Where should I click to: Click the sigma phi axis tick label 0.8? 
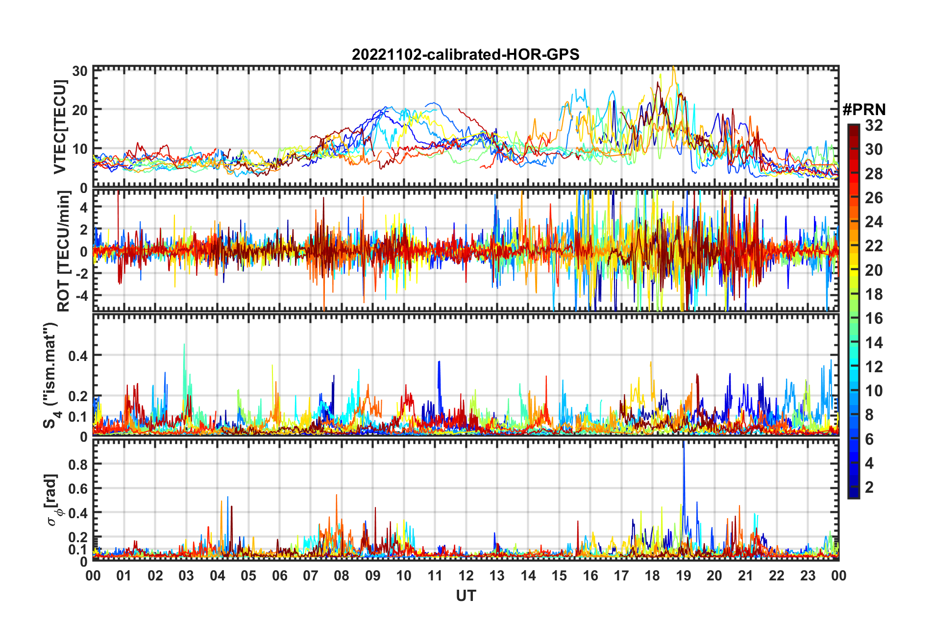coord(77,464)
